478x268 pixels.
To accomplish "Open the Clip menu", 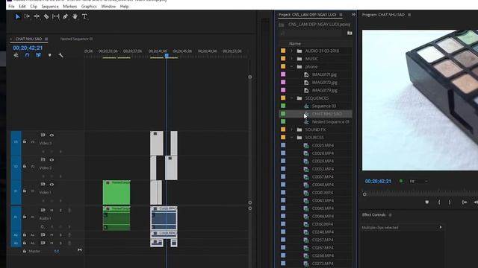I will (x=34, y=6).
